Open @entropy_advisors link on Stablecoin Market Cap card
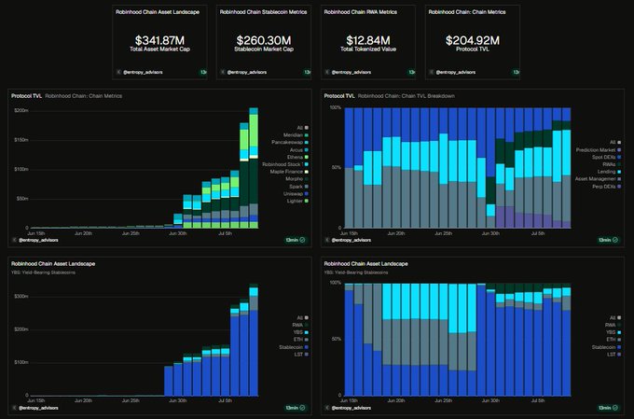This screenshot has height=419, width=634. [247, 72]
